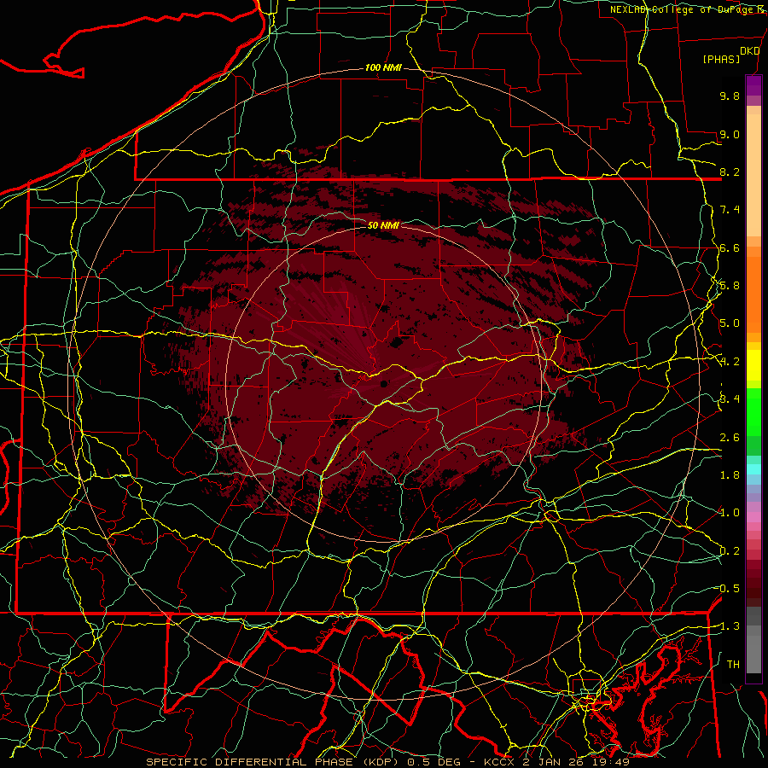The image size is (768, 768).
Task: Click the 9.8 value on color scale
Action: coord(730,96)
